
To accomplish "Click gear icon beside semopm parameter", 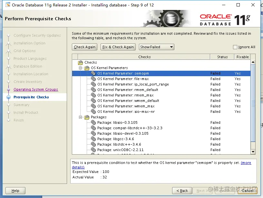I will pos(93,73).
